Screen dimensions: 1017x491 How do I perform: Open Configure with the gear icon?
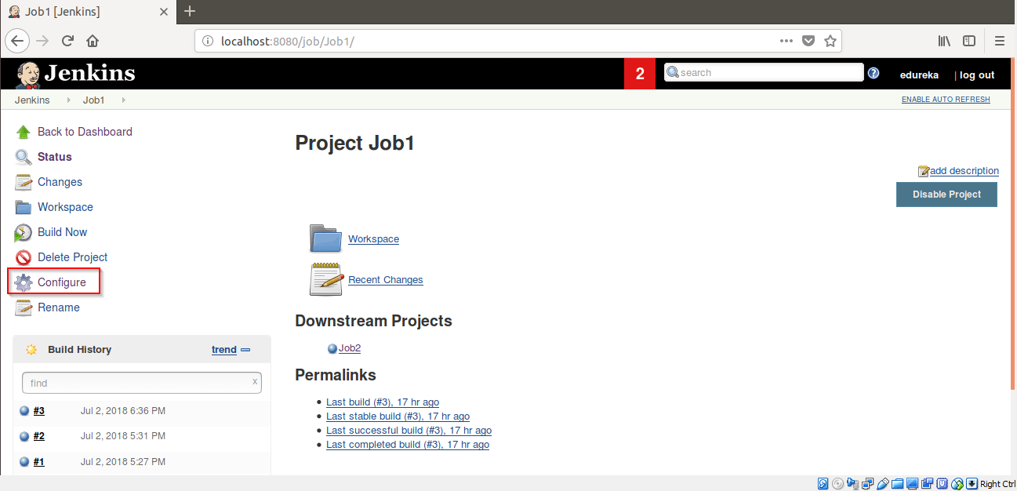pos(24,282)
